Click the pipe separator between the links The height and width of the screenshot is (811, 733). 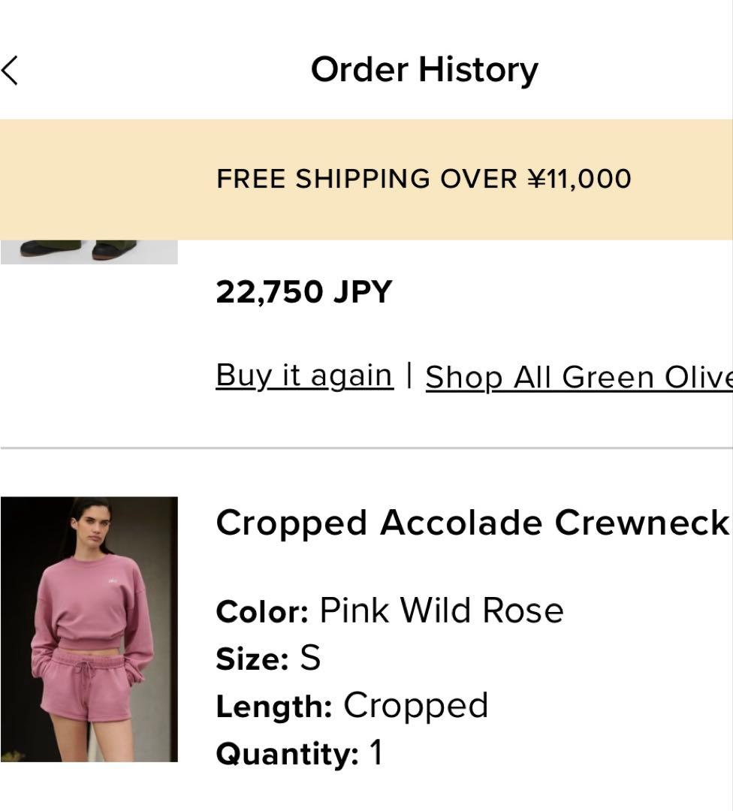coord(409,375)
